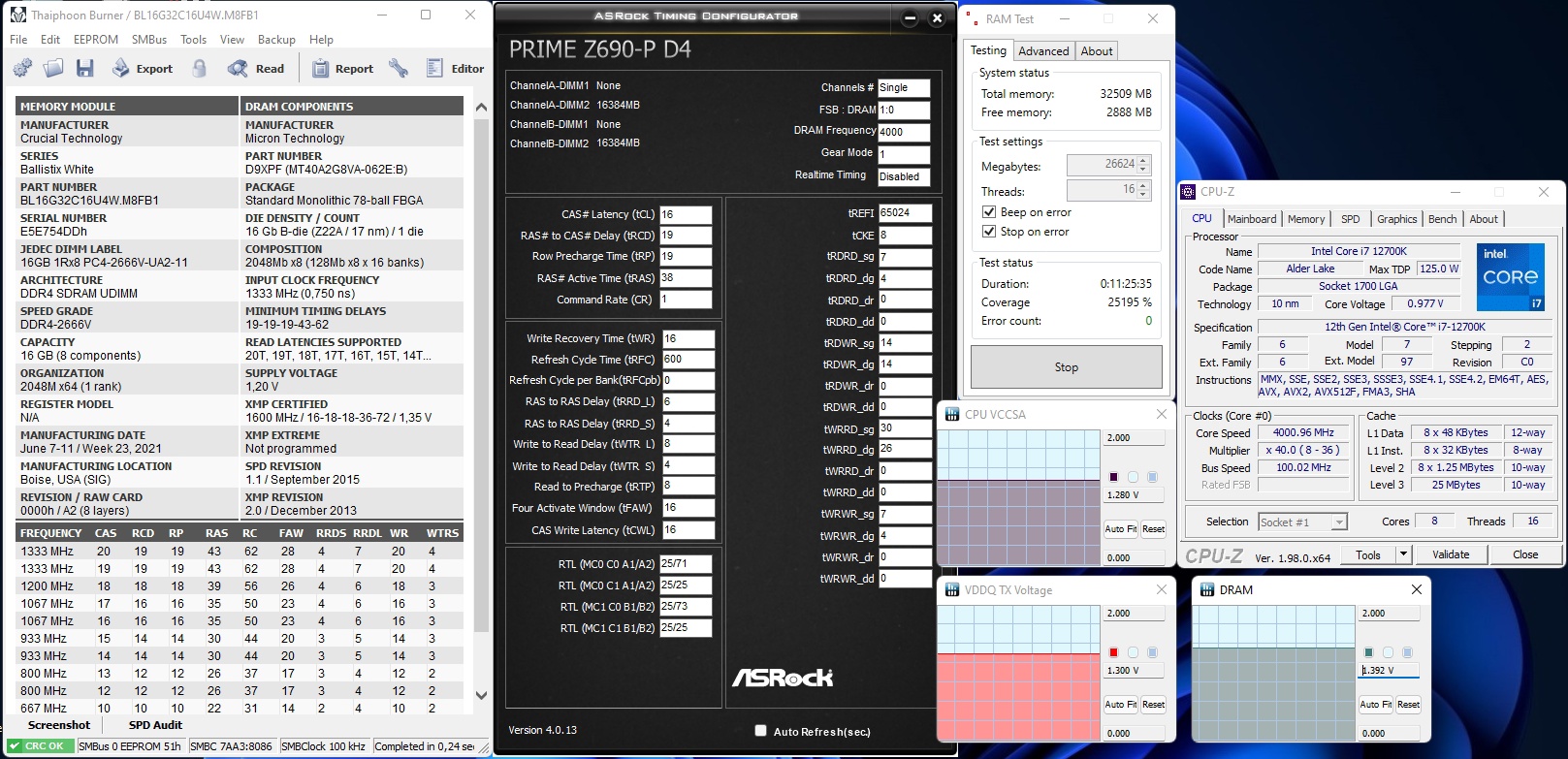Open settings gears icon in Thaiphoon Burner toolbar
Image resolution: width=1568 pixels, height=759 pixels.
(22, 68)
